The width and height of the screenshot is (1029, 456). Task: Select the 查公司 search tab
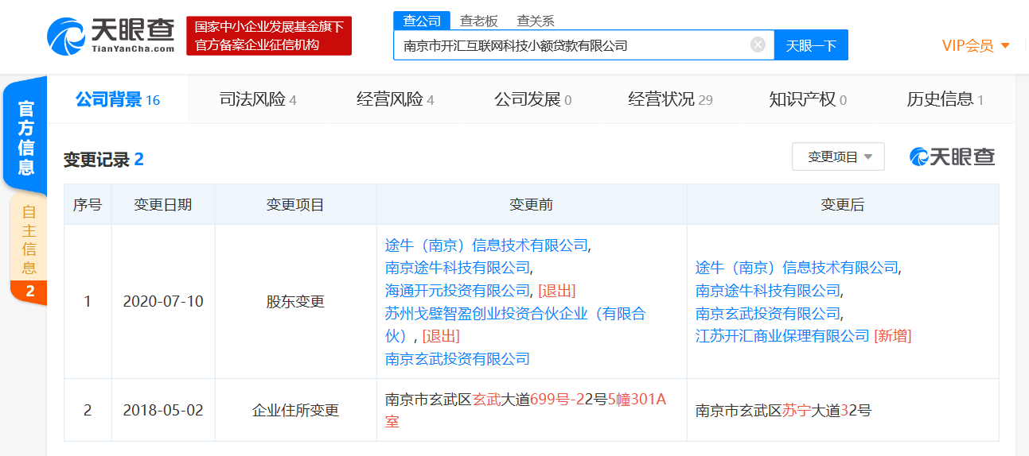[x=422, y=21]
